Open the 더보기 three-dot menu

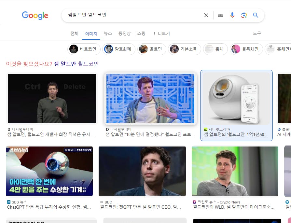tap(162, 34)
